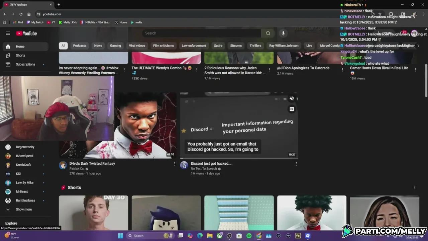This screenshot has height=241, width=428.
Task: Open the melly bookmark
Action: 136,22
